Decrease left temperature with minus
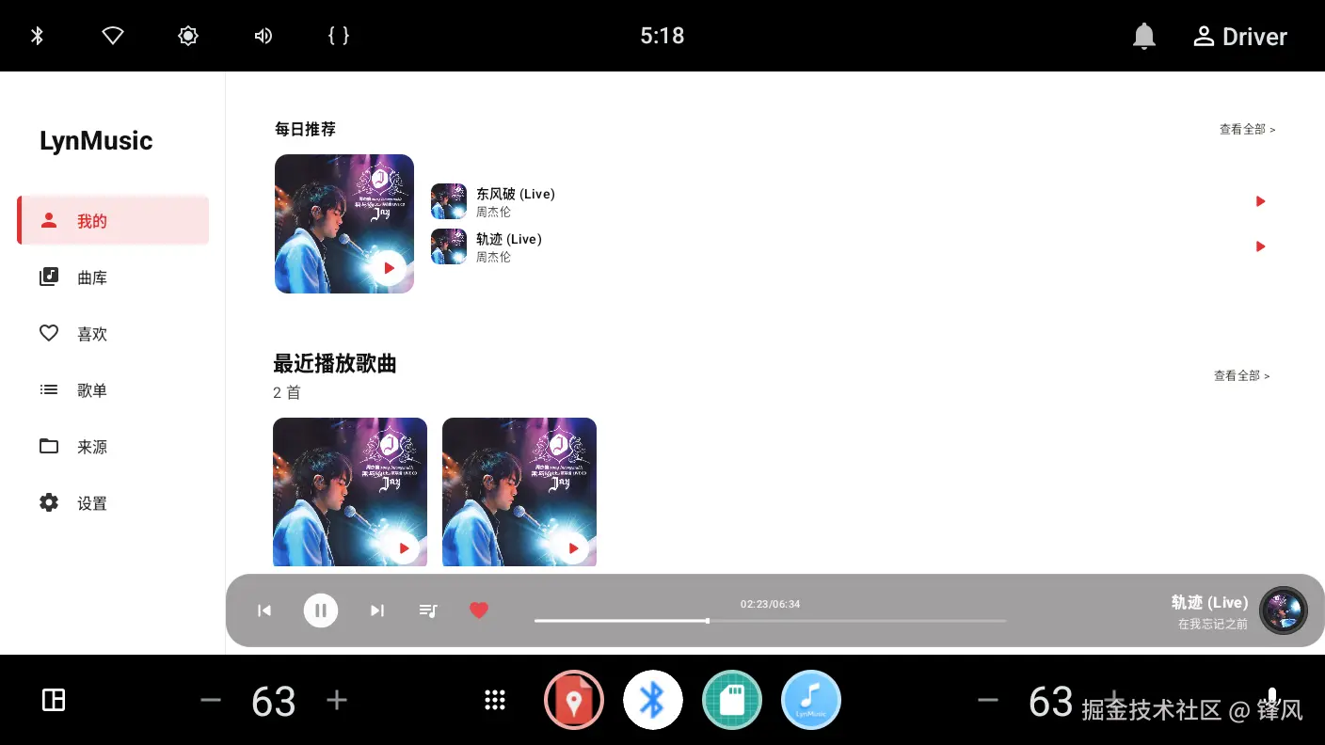Screen dimensions: 1325x745 pyautogui.click(x=211, y=701)
